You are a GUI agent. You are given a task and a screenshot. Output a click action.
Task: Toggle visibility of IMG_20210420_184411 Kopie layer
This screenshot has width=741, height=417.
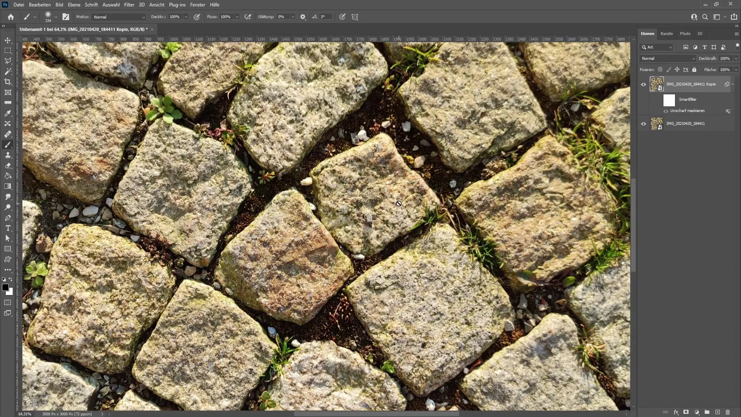click(x=643, y=84)
